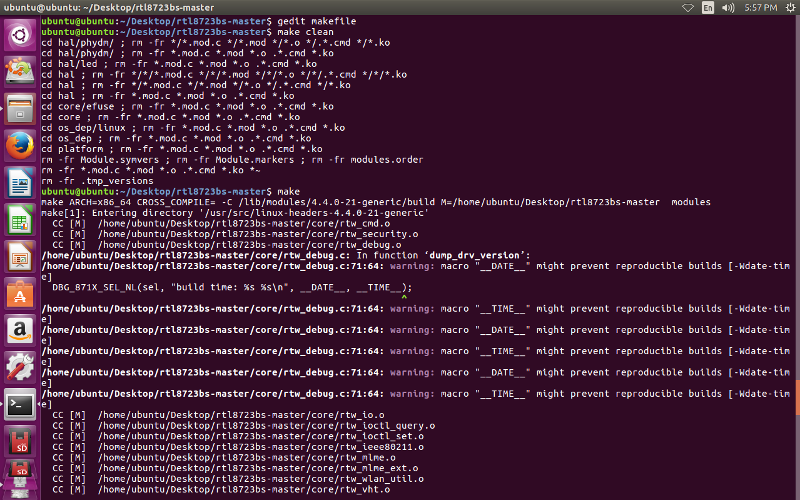Focus the Terminal launcher icon

21,404
